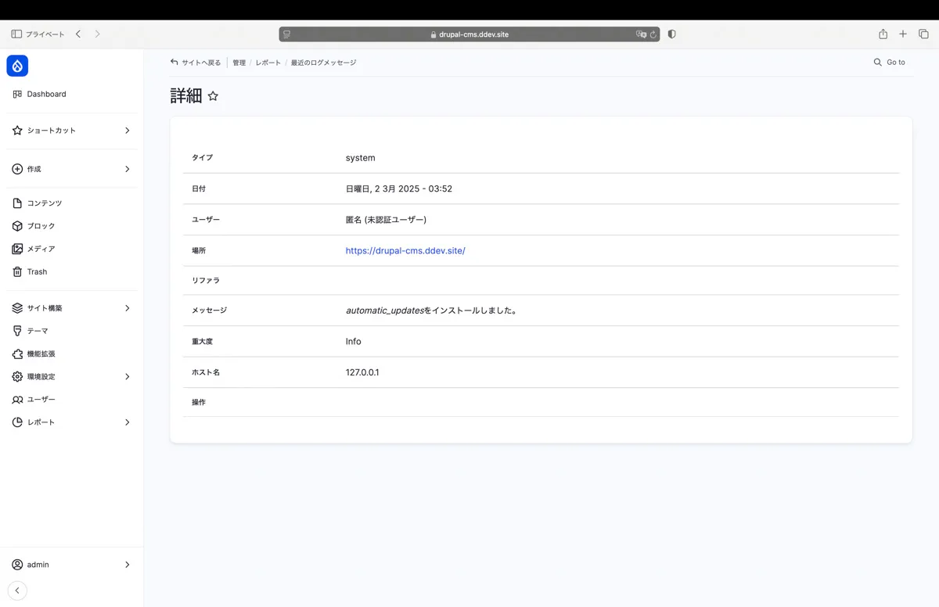Click the コンテンツ document icon

pyautogui.click(x=17, y=203)
